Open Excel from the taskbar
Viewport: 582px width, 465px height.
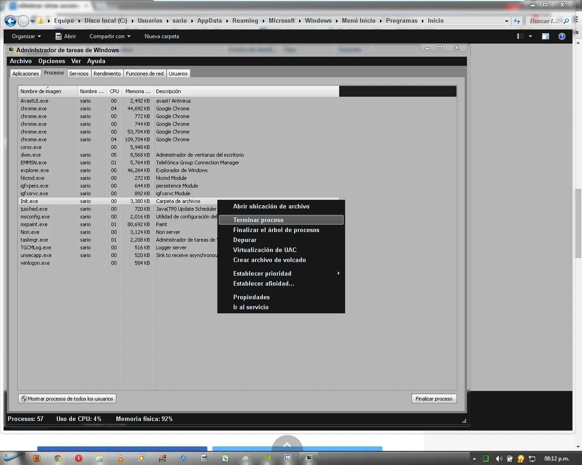pos(225,458)
